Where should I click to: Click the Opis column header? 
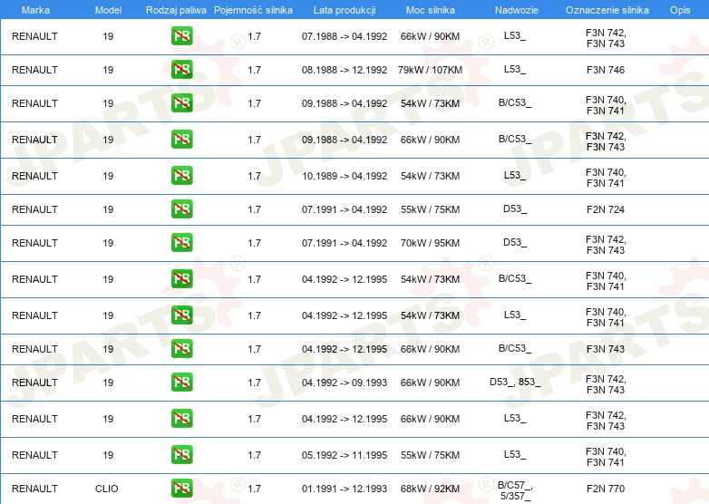pyautogui.click(x=680, y=10)
